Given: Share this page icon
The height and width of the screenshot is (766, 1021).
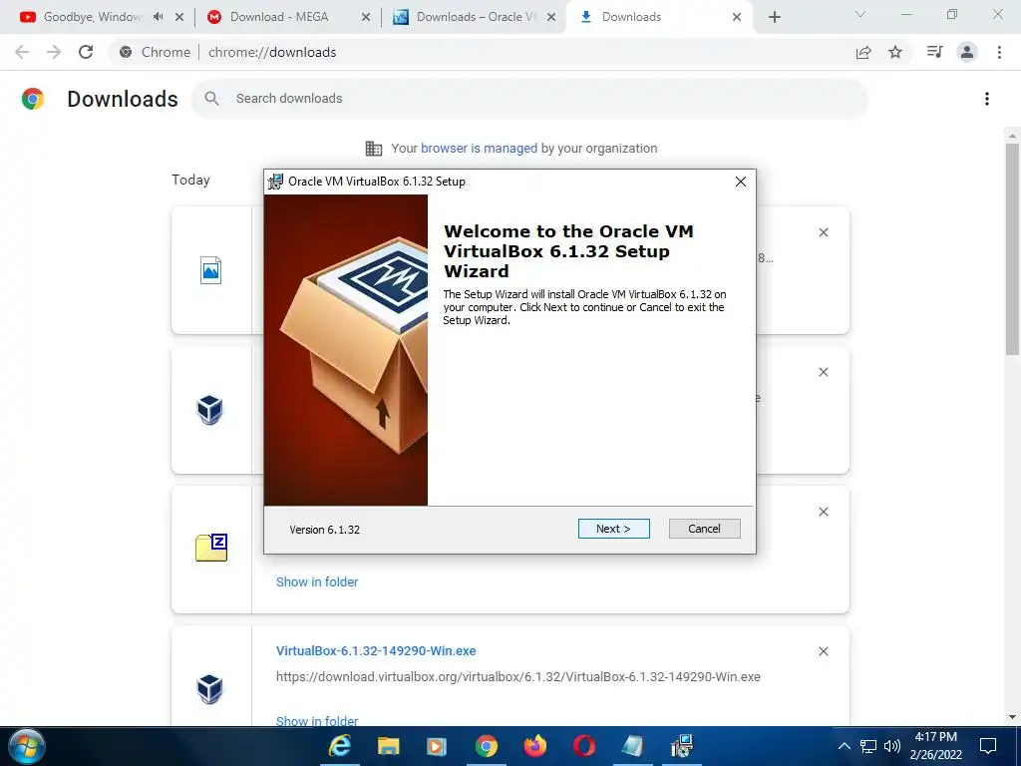Looking at the screenshot, I should pyautogui.click(x=863, y=52).
